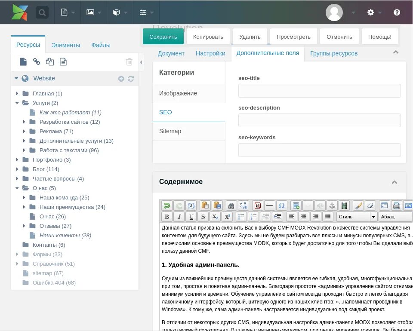413x331 pixels.
Task: Expand the Блог (114) folder
Action: coord(17,169)
